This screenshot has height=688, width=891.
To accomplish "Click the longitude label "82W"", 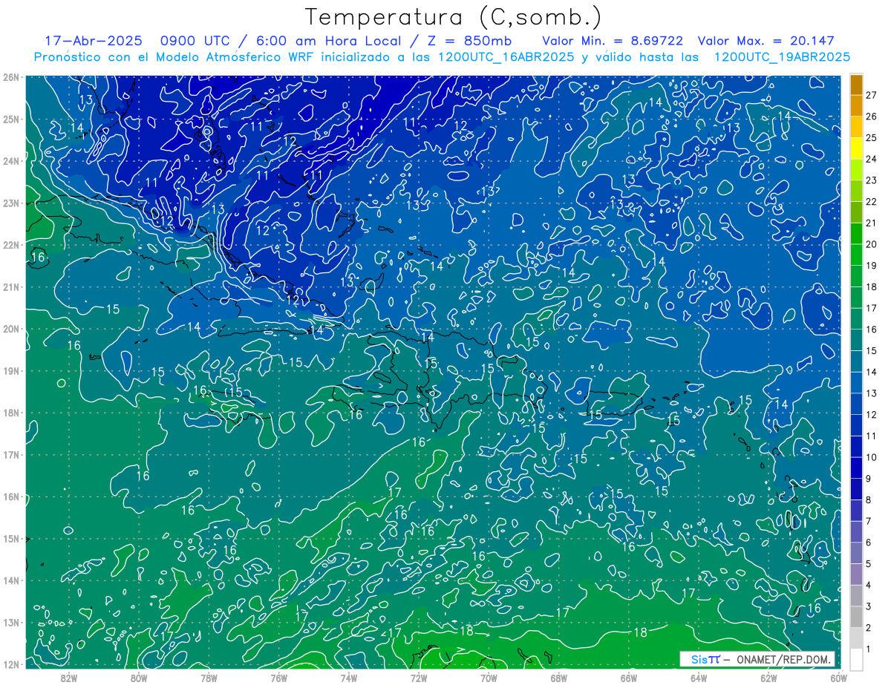I will click(x=69, y=677).
